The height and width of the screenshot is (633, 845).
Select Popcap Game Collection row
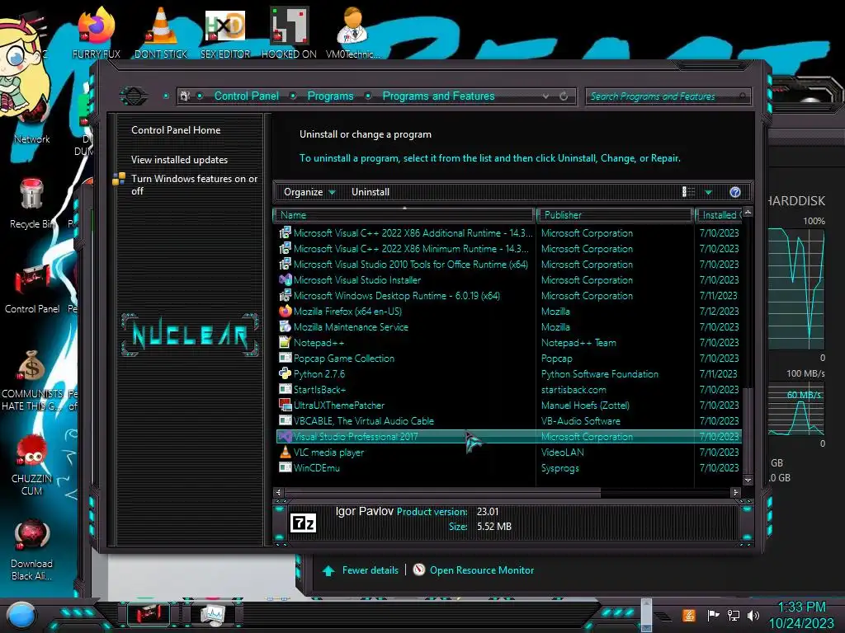tap(508, 358)
